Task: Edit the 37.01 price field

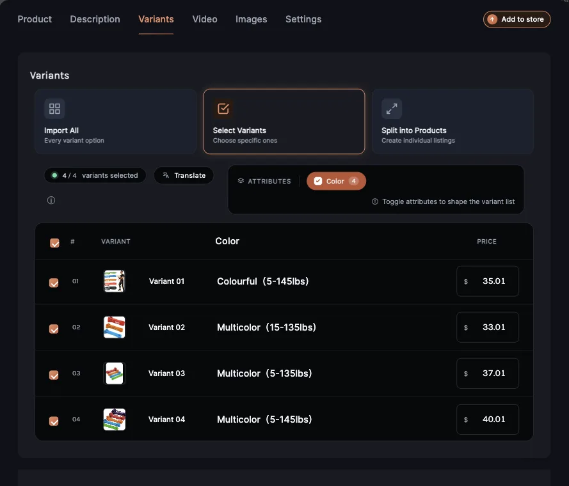Action: coord(487,373)
